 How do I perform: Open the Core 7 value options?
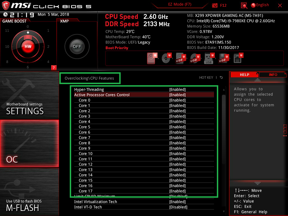(x=177, y=138)
